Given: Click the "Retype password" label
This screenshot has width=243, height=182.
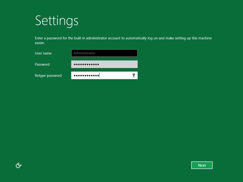Looking at the screenshot, I should pyautogui.click(x=48, y=75).
